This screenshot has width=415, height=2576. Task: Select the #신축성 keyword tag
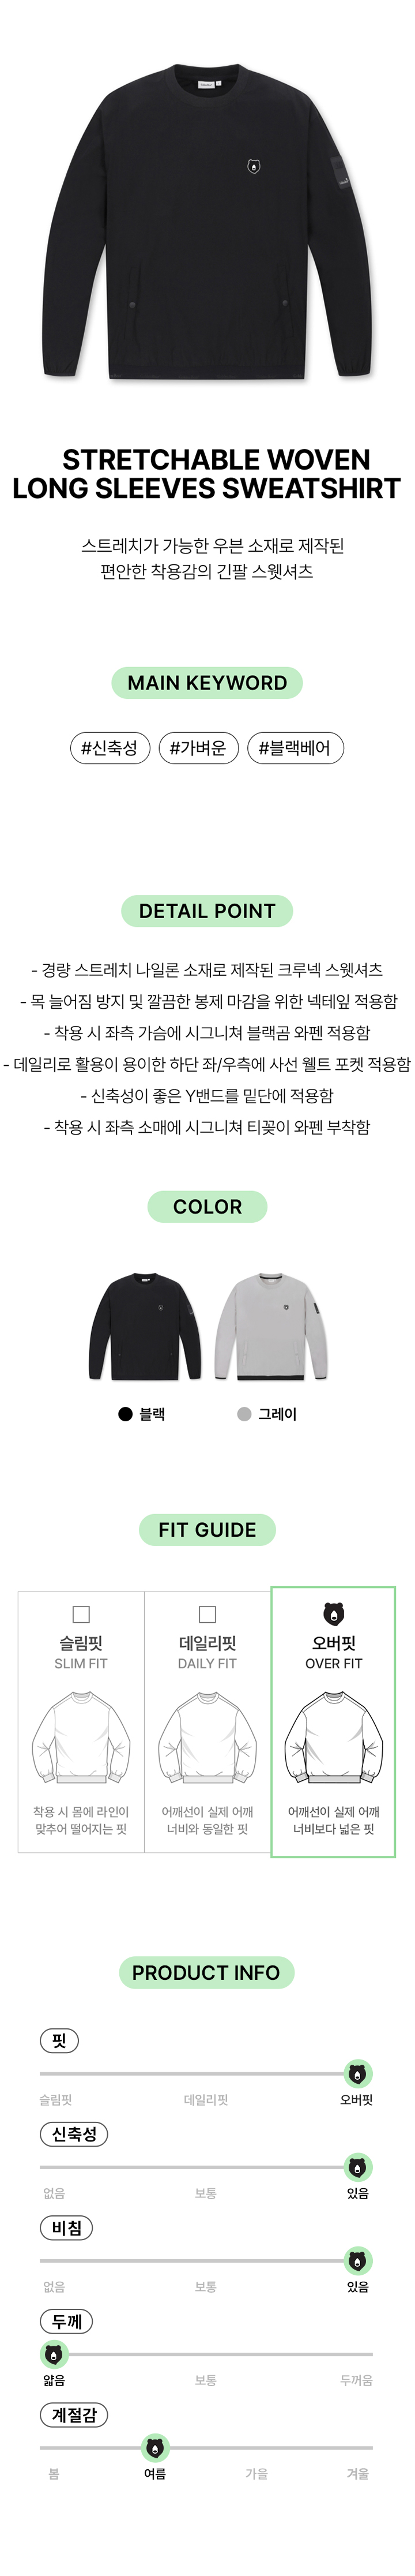click(109, 748)
